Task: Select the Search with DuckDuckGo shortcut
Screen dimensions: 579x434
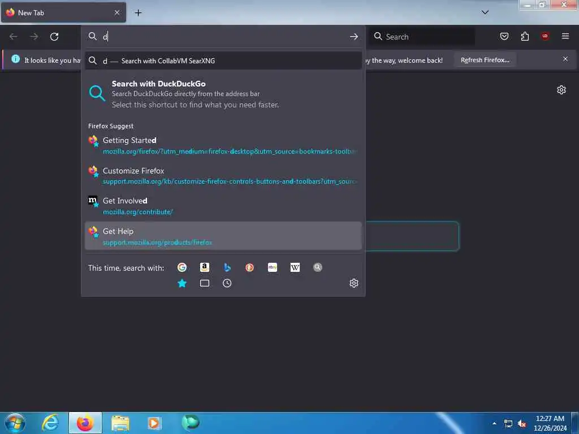Action: [x=223, y=94]
